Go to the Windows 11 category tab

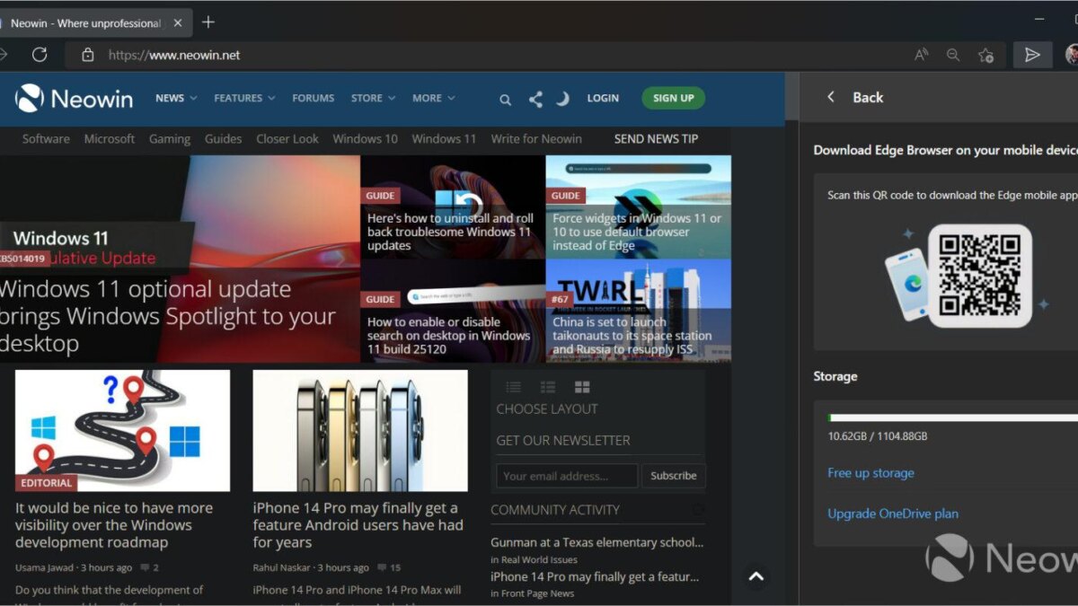tap(444, 139)
